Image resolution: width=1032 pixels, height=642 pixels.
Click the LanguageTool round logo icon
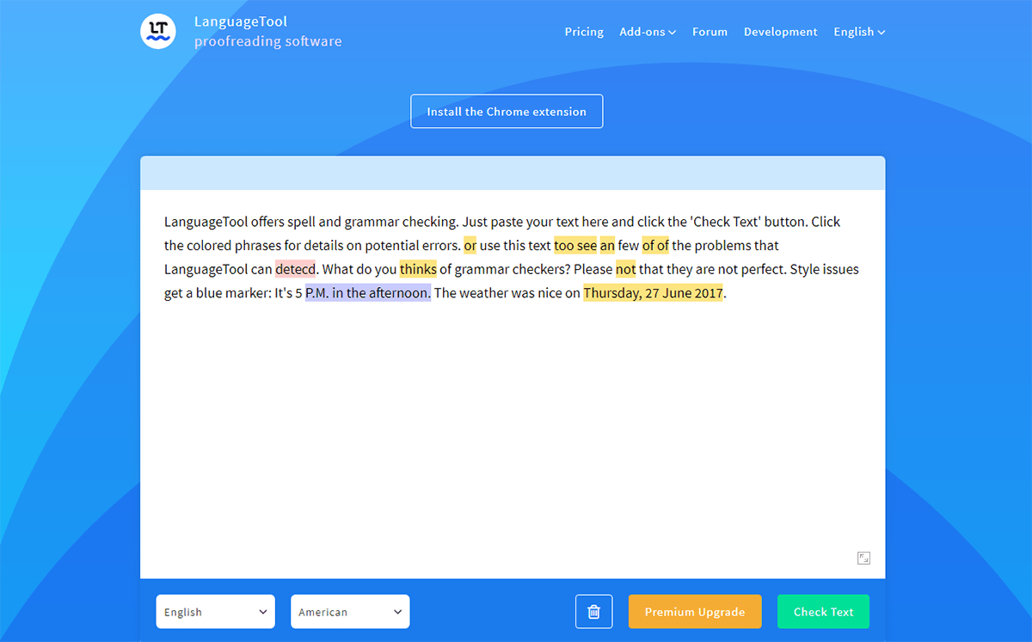coord(158,31)
